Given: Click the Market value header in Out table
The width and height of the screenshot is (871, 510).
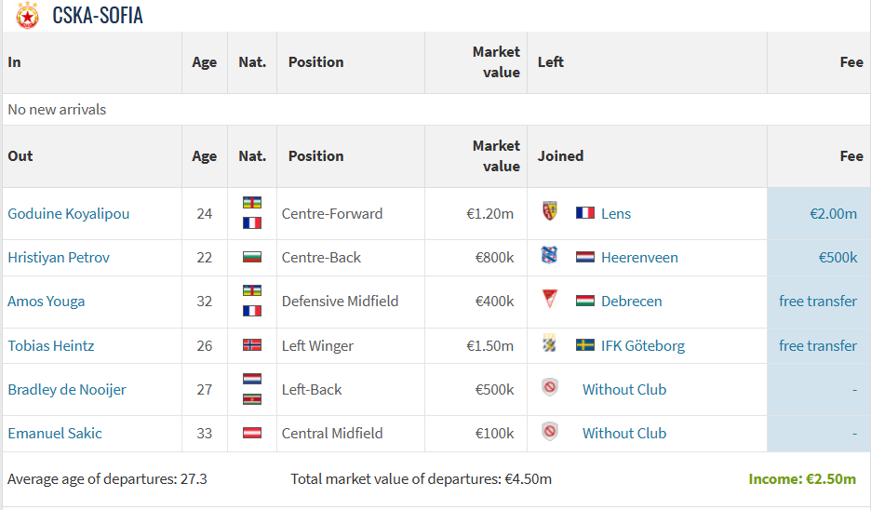Looking at the screenshot, I should click(x=496, y=155).
